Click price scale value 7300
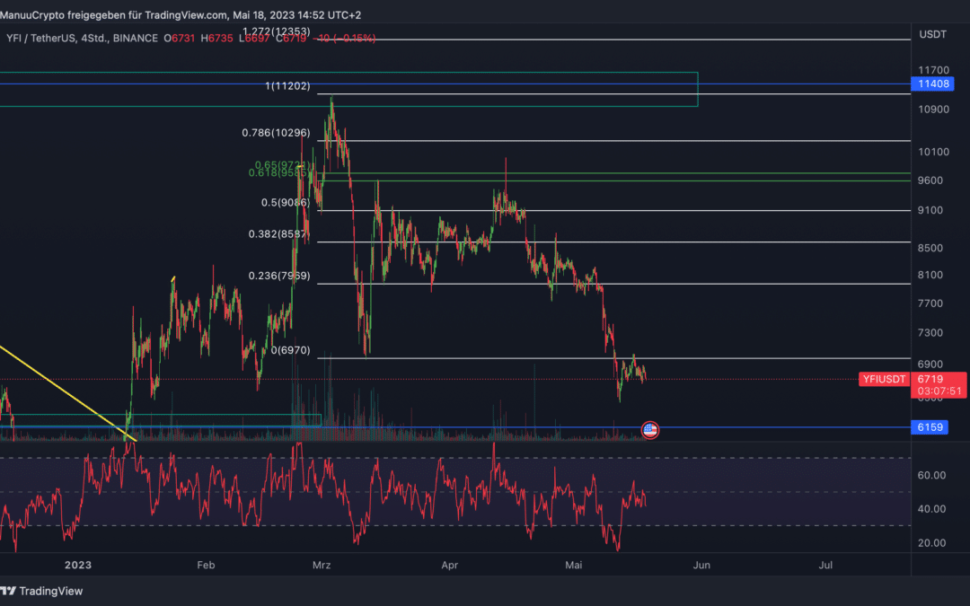This screenshot has height=606, width=970. point(930,333)
